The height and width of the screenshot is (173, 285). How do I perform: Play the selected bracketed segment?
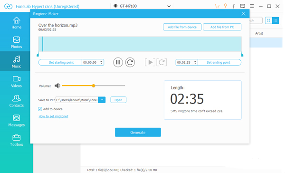click(150, 62)
